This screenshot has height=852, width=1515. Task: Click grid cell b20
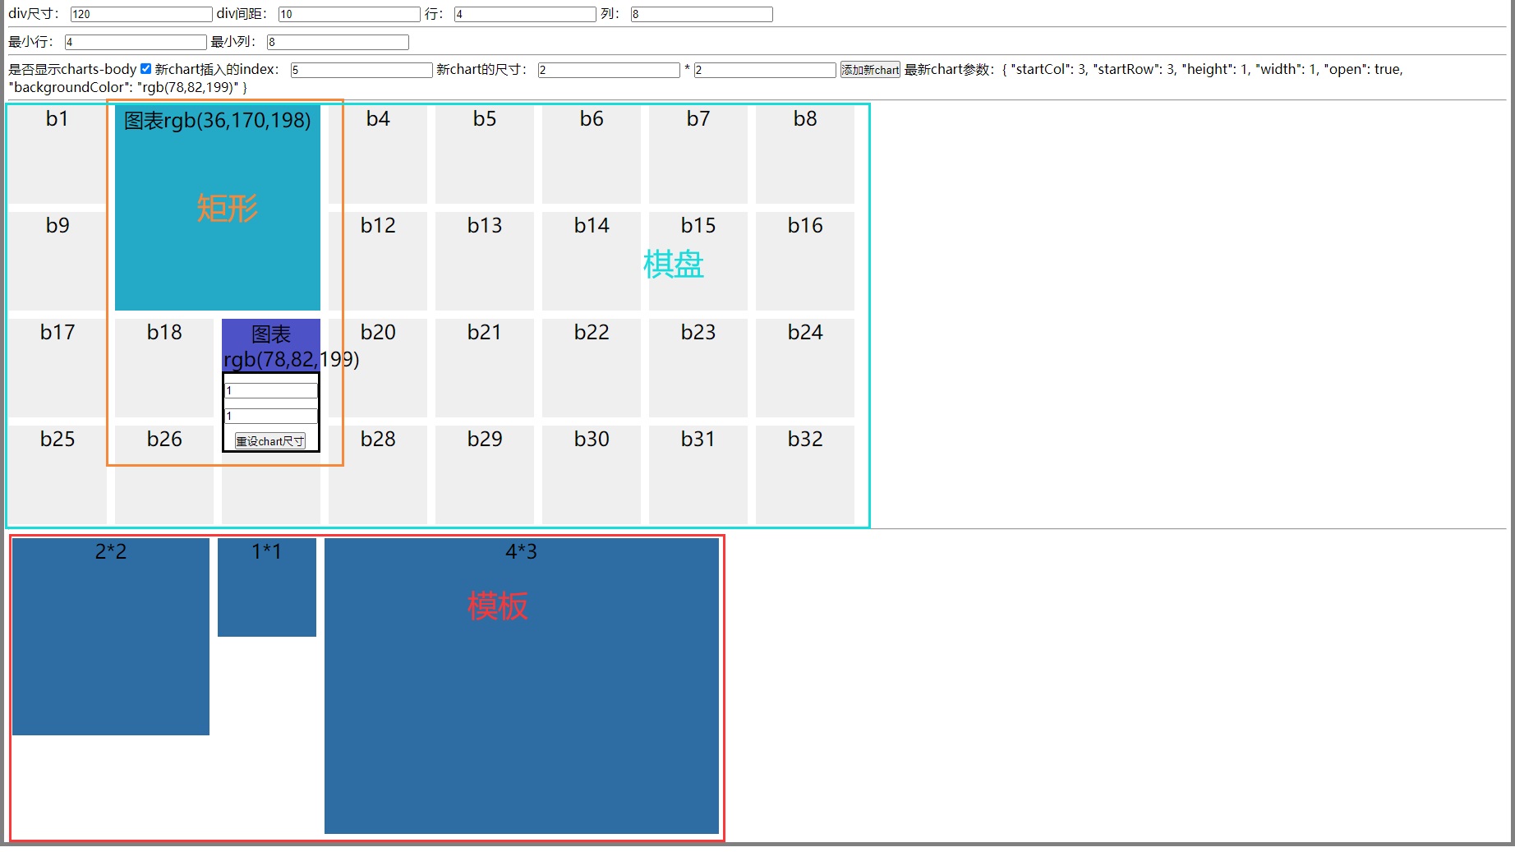pos(378,368)
